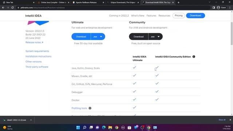Click the 'Version: 2022.1.3' text

click(x=35, y=31)
